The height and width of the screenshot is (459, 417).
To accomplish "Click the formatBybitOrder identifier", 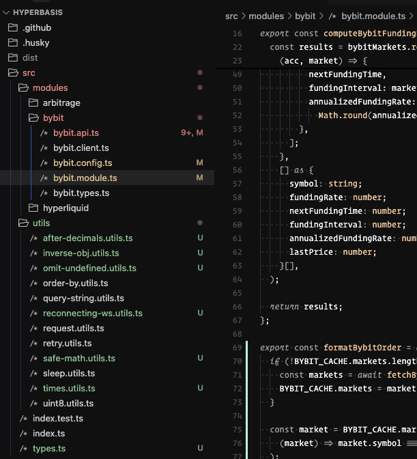I will coord(362,348).
